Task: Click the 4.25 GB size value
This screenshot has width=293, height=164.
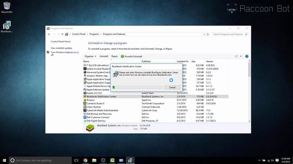Action: click(200, 107)
